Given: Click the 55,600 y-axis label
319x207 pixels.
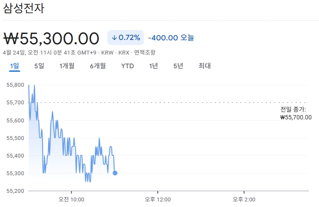Looking at the screenshot, I should click(15, 120).
